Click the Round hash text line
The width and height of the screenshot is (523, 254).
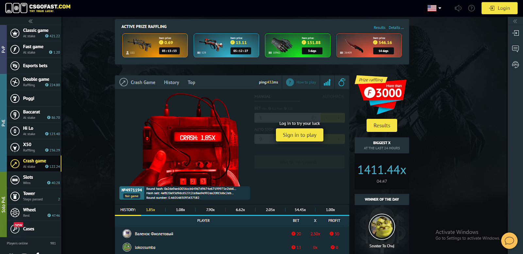click(x=191, y=189)
